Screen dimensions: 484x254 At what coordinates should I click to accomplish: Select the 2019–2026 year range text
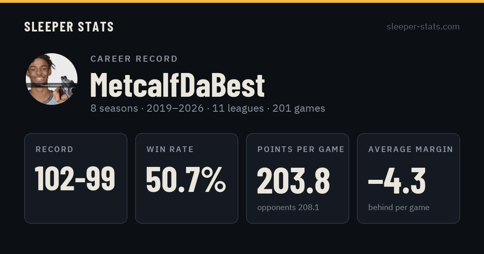[175, 108]
